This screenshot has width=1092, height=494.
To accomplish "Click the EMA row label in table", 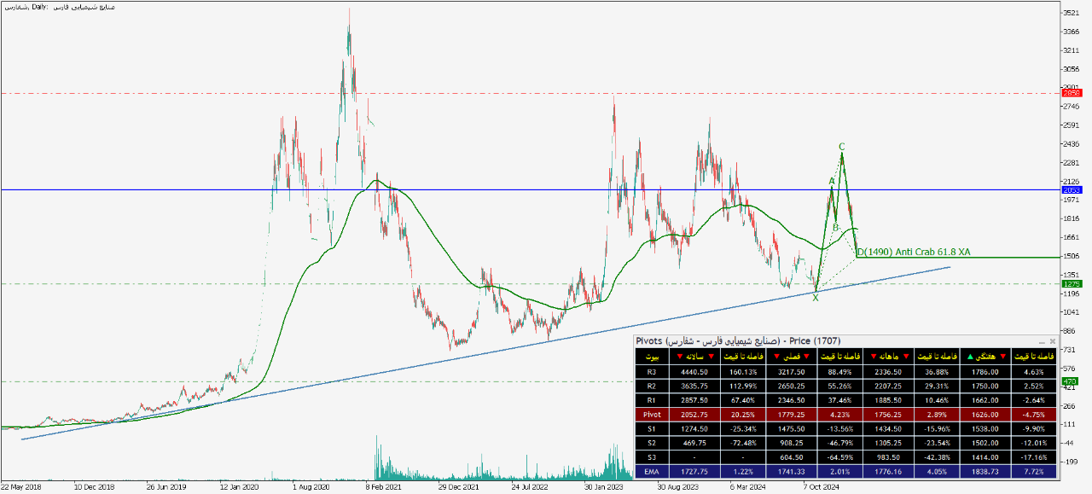I will click(652, 470).
